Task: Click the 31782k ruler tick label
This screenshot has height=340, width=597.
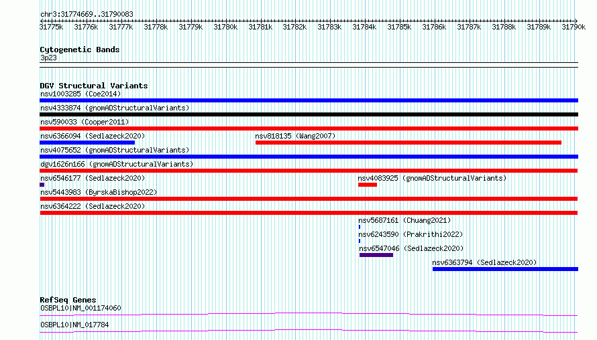Action: [x=294, y=27]
